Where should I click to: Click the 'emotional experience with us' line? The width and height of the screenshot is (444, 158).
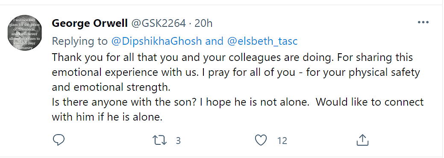click(235, 73)
